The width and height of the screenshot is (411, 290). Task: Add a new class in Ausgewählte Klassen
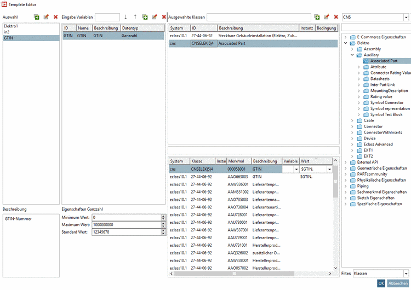pyautogui.click(x=317, y=18)
